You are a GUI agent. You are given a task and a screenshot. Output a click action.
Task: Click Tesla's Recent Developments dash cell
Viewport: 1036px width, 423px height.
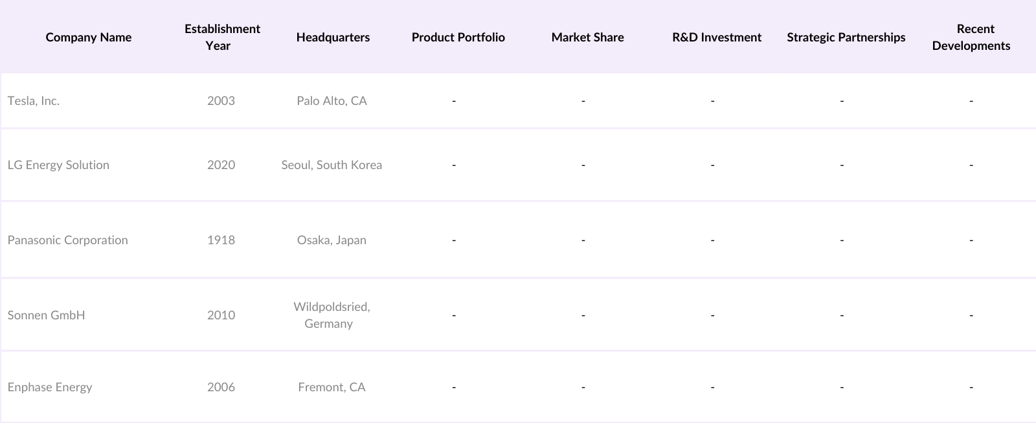pos(971,100)
